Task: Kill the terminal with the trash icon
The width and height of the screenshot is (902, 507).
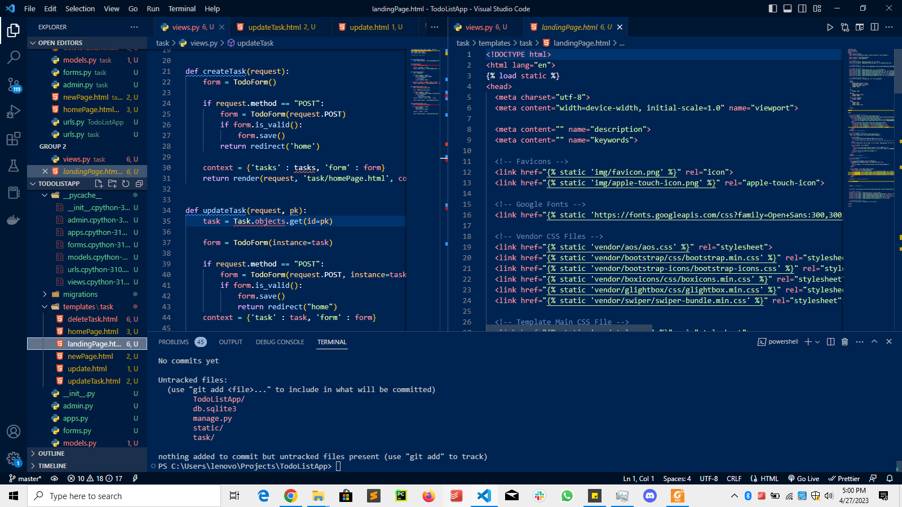Action: point(844,341)
